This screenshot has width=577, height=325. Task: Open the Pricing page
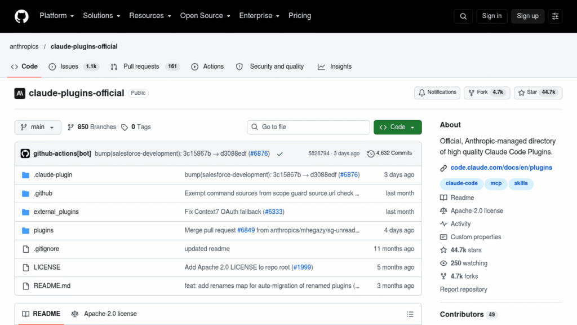tap(300, 16)
